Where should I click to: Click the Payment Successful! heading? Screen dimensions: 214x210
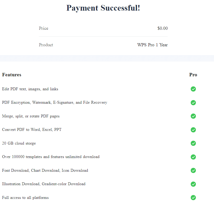point(103,8)
